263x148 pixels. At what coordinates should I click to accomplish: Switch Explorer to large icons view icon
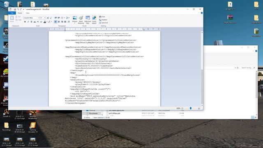[x=256, y=118]
